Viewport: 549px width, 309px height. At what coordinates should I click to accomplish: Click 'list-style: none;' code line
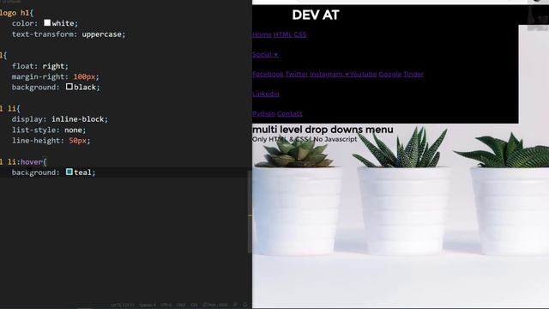tap(49, 130)
